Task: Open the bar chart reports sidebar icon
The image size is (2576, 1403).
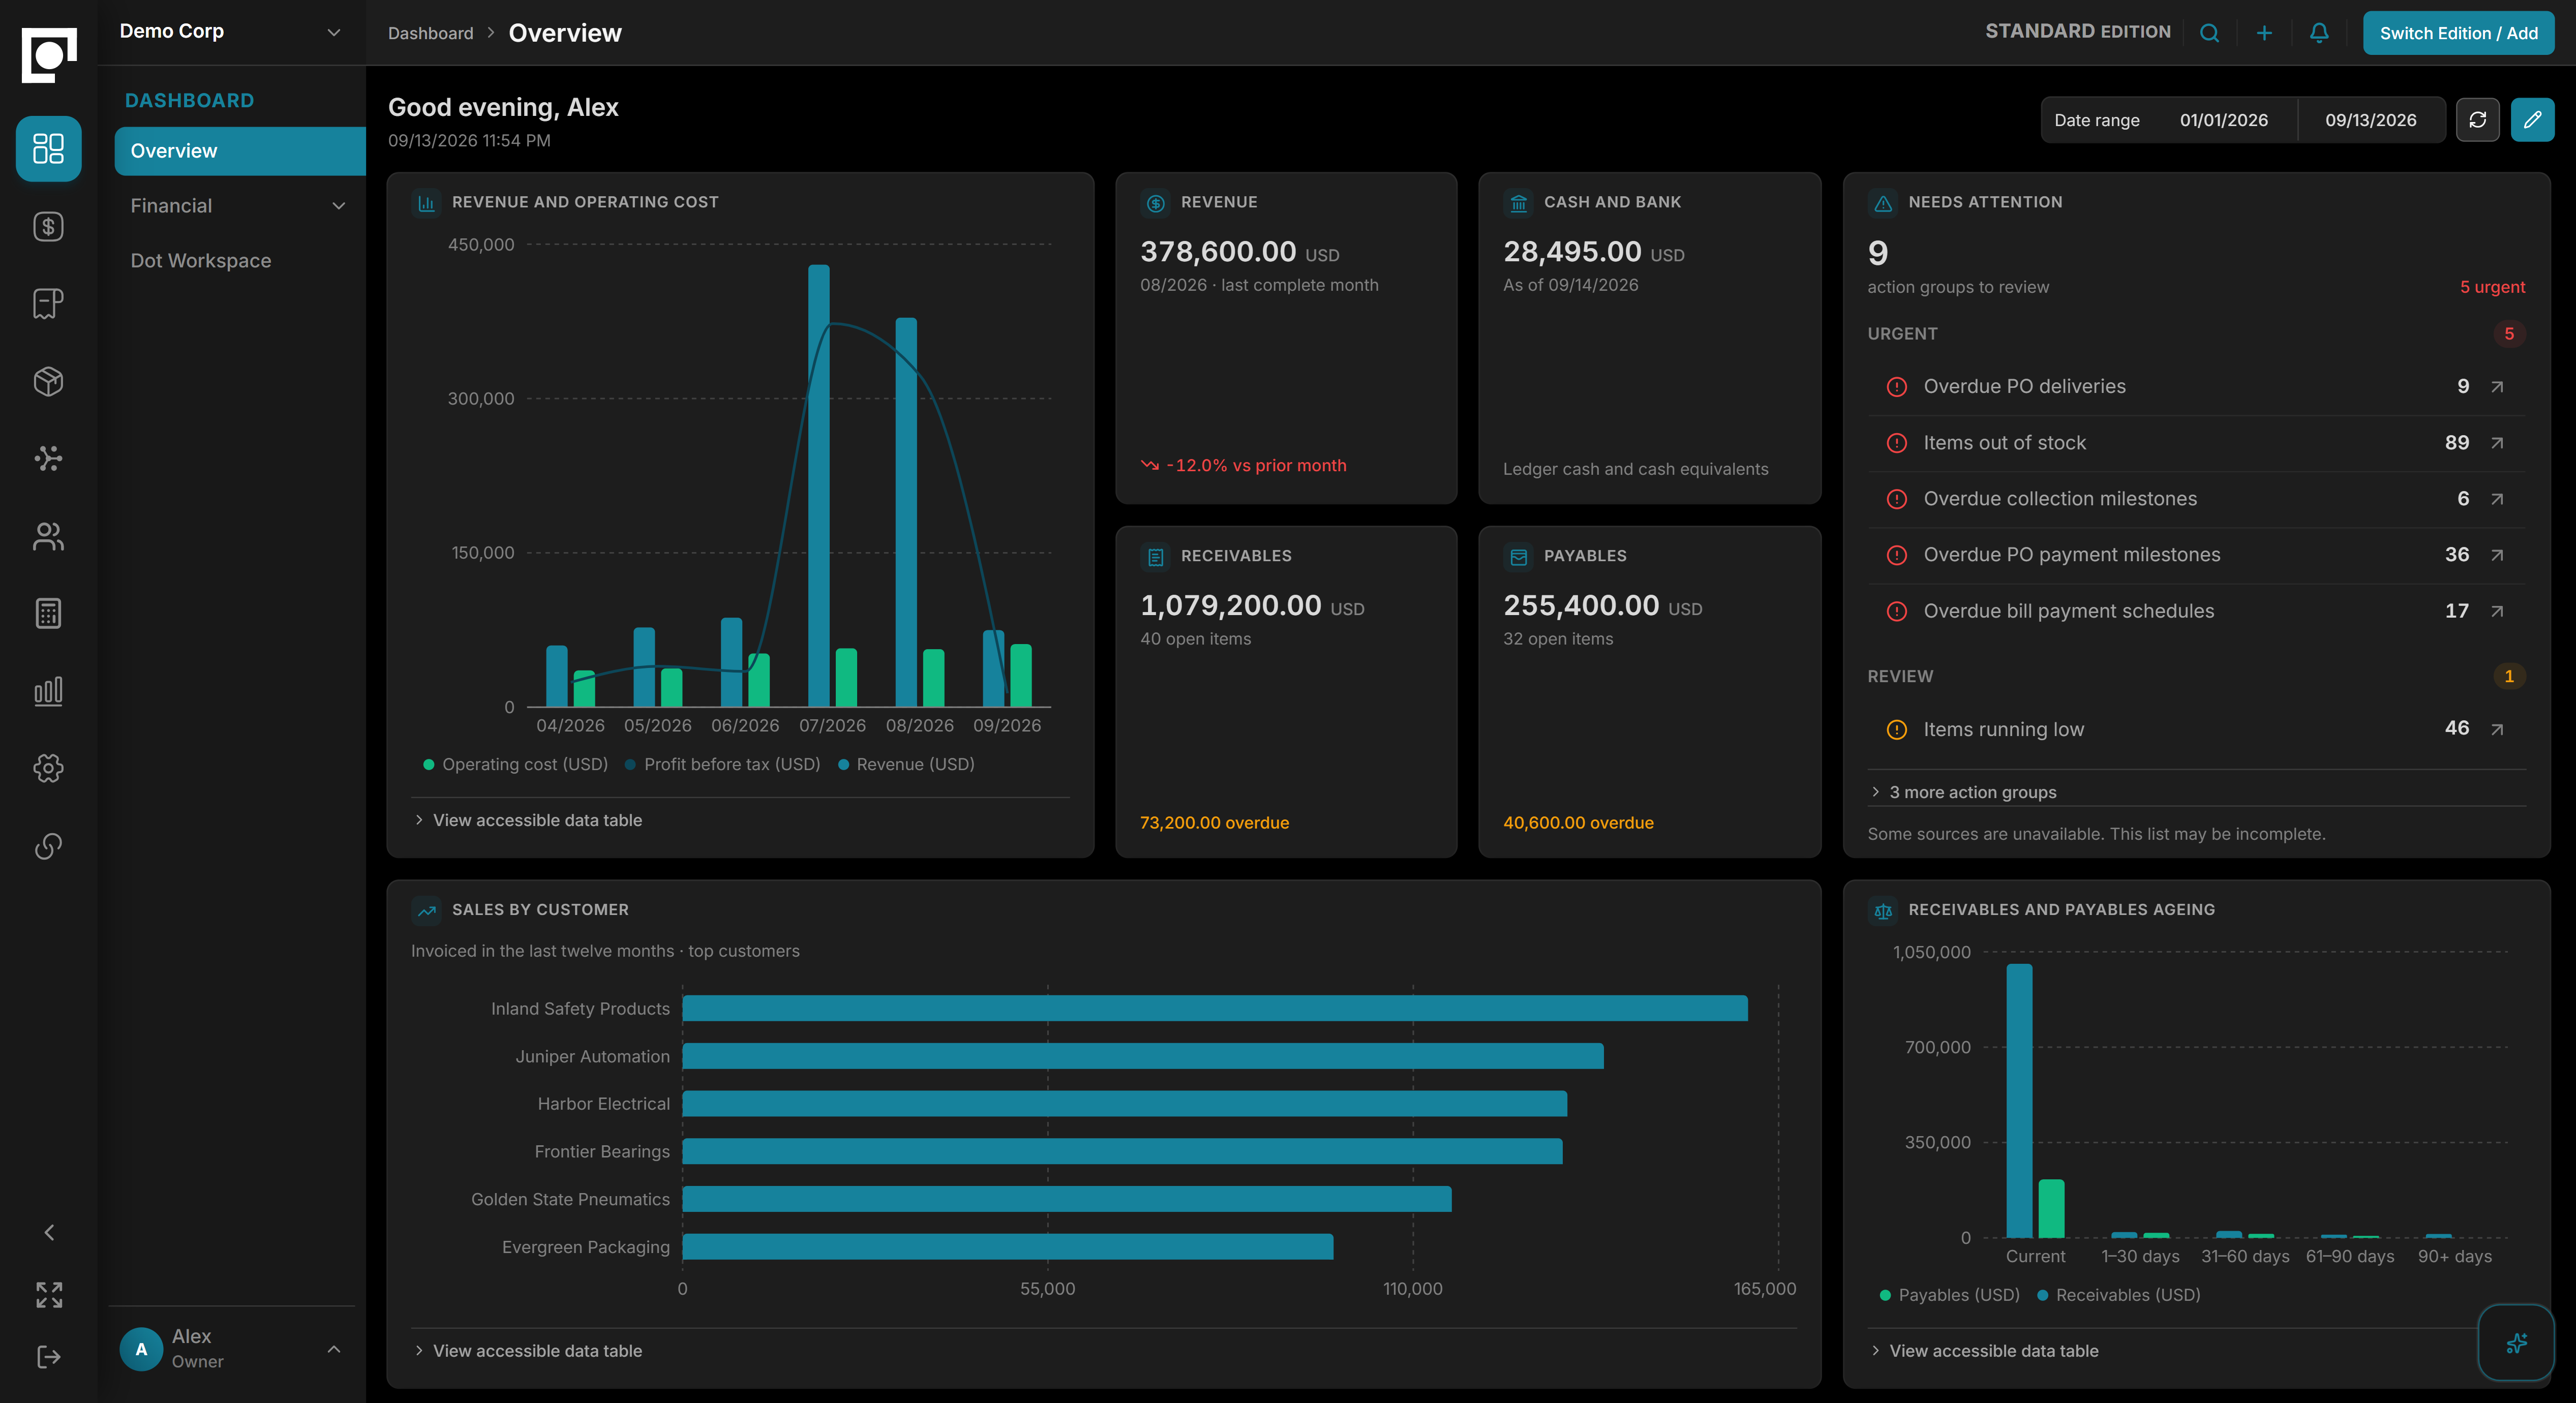Action: tap(48, 691)
